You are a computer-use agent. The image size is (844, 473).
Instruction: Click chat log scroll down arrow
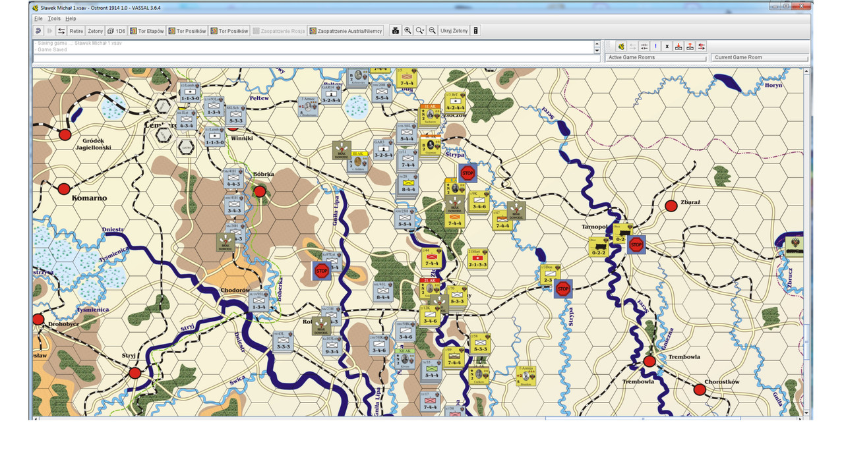(x=597, y=50)
